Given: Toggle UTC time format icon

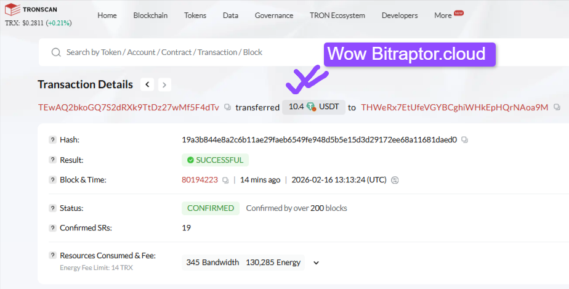Looking at the screenshot, I should 395,180.
